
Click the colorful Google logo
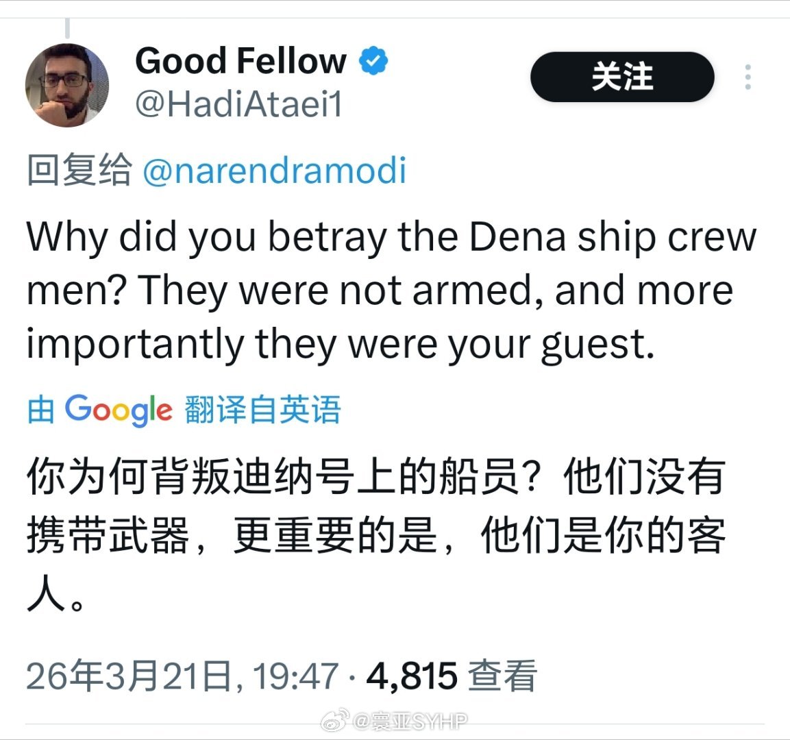(x=118, y=410)
